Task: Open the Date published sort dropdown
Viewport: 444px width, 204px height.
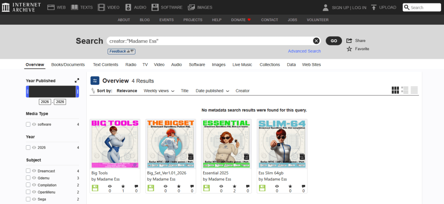Action: [x=212, y=91]
